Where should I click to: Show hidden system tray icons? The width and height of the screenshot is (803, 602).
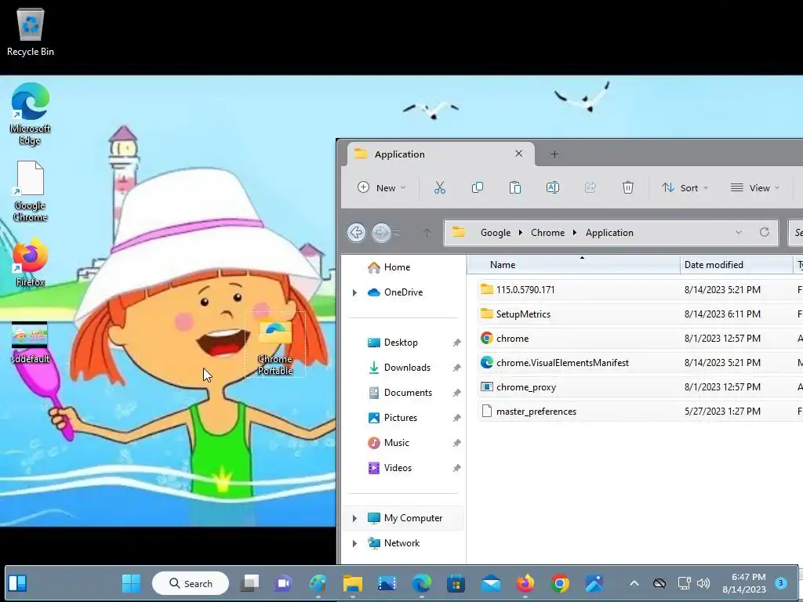pos(634,583)
